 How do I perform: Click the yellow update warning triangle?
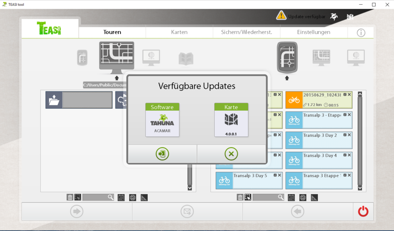281,15
